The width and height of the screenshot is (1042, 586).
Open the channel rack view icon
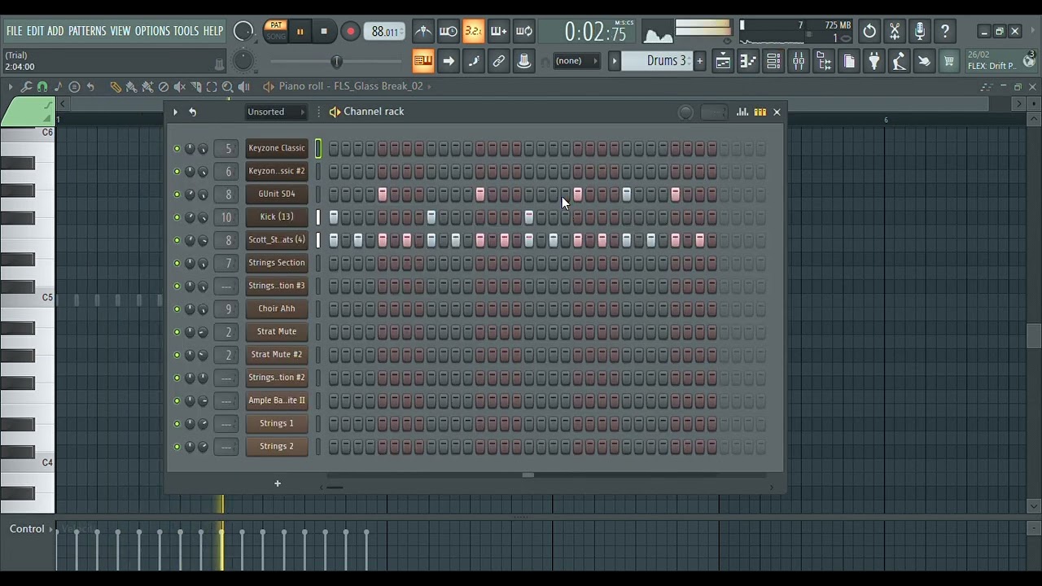tap(773, 61)
